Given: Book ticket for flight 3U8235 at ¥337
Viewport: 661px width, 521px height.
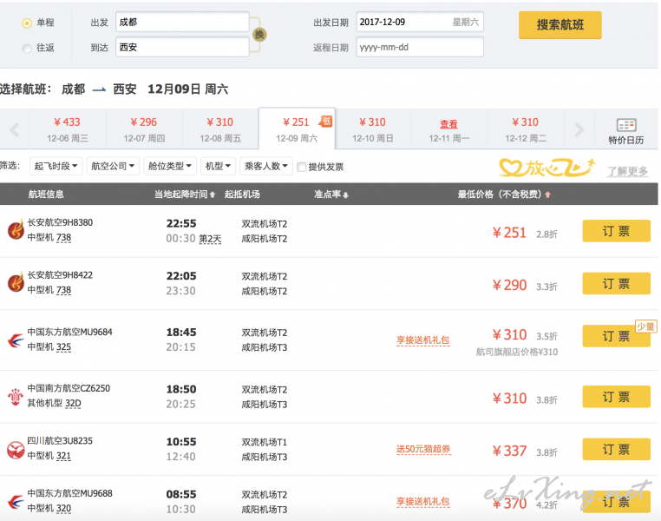Looking at the screenshot, I should 616,449.
